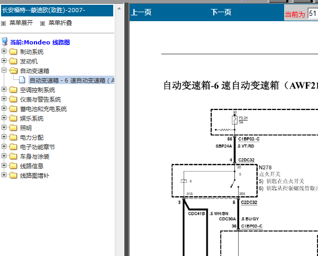Select the 蓄电池和充电系统 tree label
The image size is (318, 256).
(x=43, y=109)
